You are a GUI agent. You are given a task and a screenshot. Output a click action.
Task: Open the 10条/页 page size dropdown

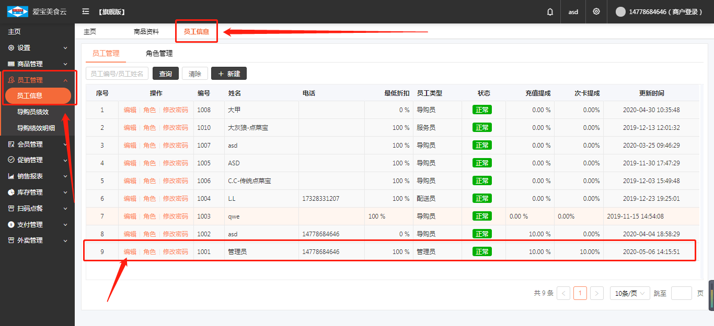pyautogui.click(x=630, y=293)
